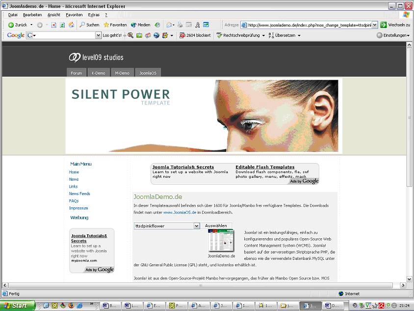Click the Silent Power template banner image

coord(204,115)
